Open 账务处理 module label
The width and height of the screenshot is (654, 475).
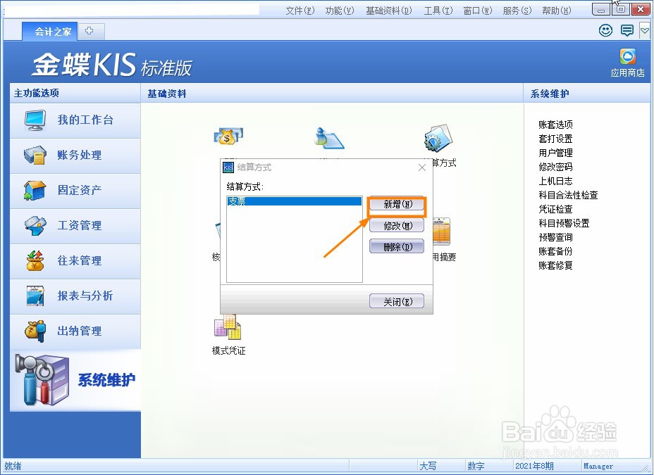pyautogui.click(x=79, y=155)
